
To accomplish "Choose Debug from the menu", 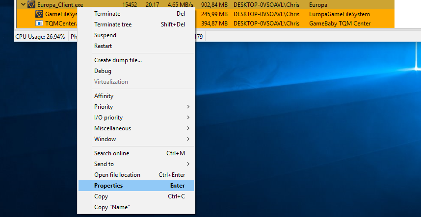I will (x=136, y=71).
